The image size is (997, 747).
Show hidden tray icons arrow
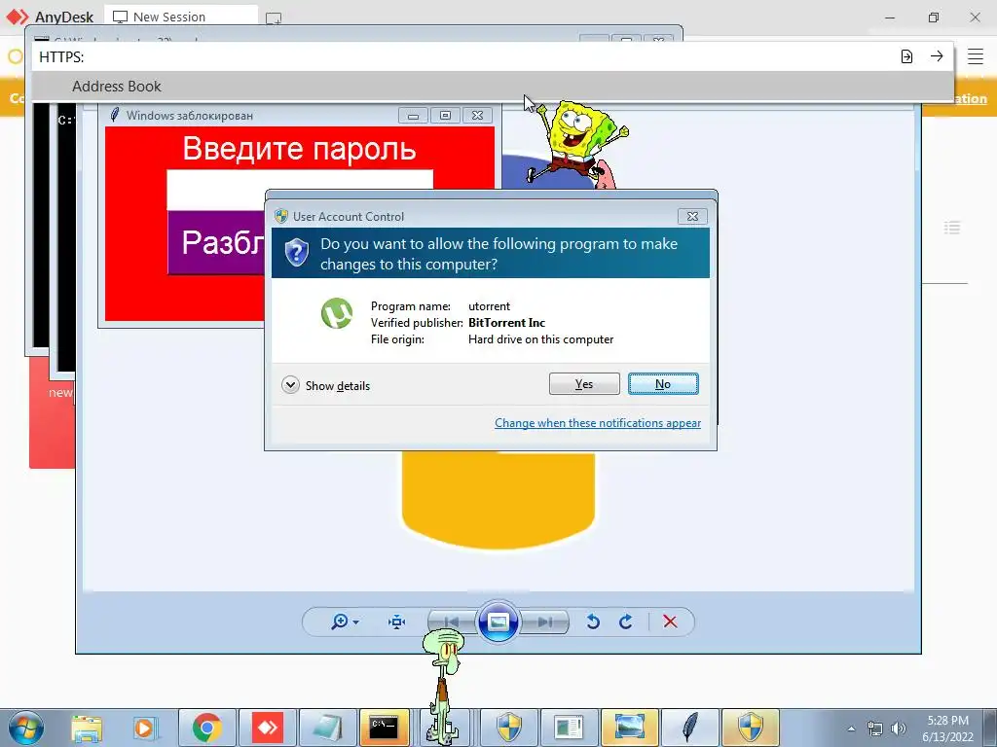tap(851, 729)
